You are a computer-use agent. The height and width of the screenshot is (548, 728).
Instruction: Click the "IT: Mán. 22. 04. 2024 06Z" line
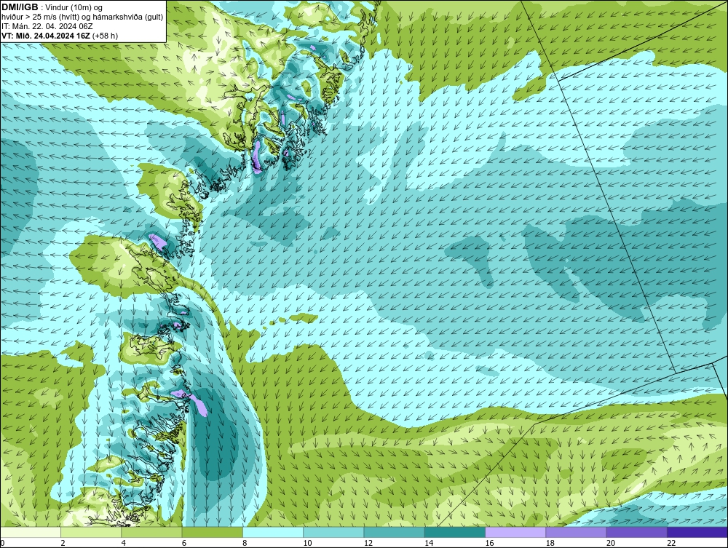(47, 26)
